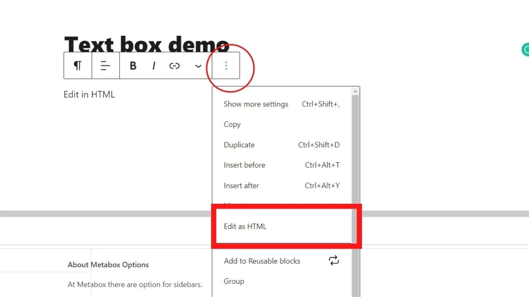Screen dimensions: 529x297
Task: Select Group from block menu
Action: tap(282, 281)
